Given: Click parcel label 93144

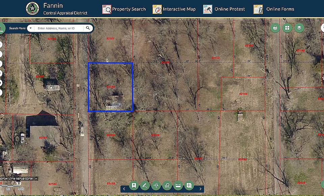Looking at the screenshot, I should coord(301,183).
